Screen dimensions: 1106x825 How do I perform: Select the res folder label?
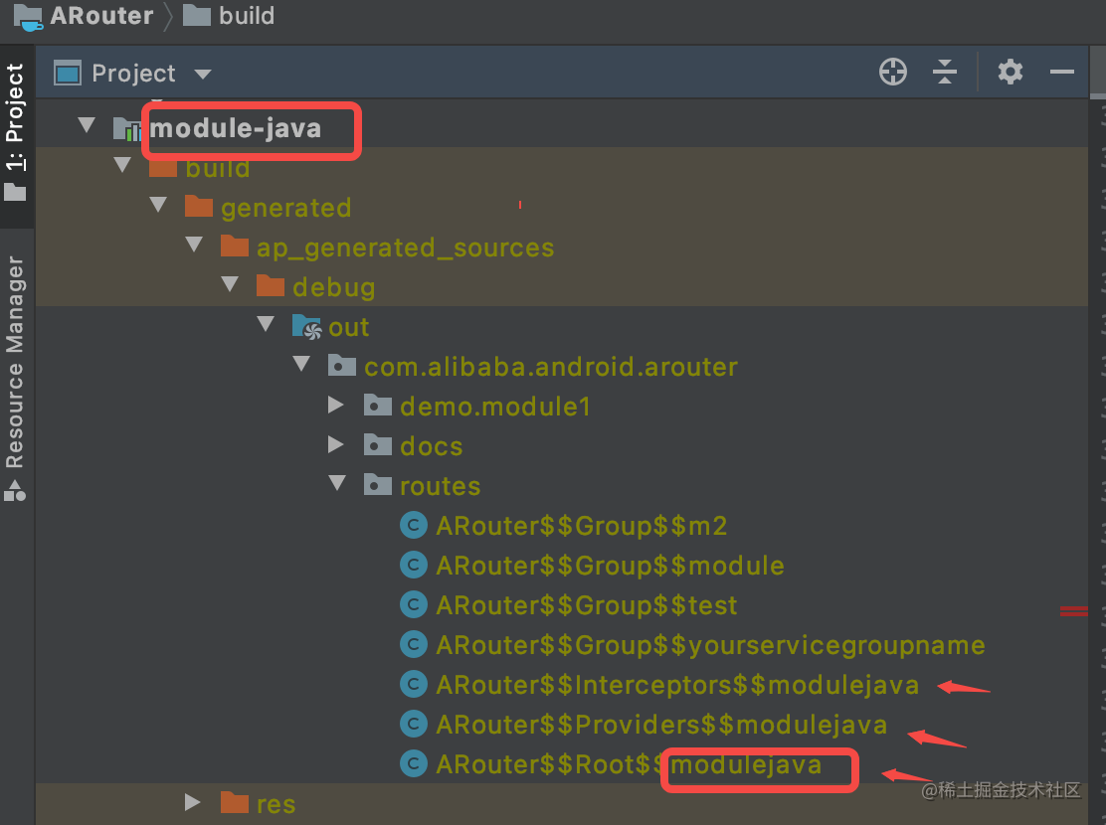tap(276, 804)
